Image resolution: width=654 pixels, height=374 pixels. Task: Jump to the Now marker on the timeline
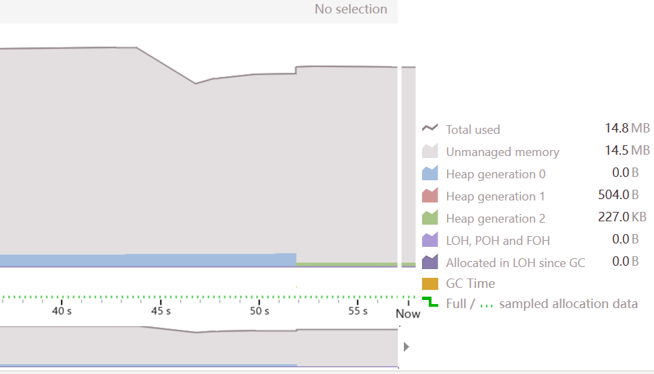coord(408,313)
